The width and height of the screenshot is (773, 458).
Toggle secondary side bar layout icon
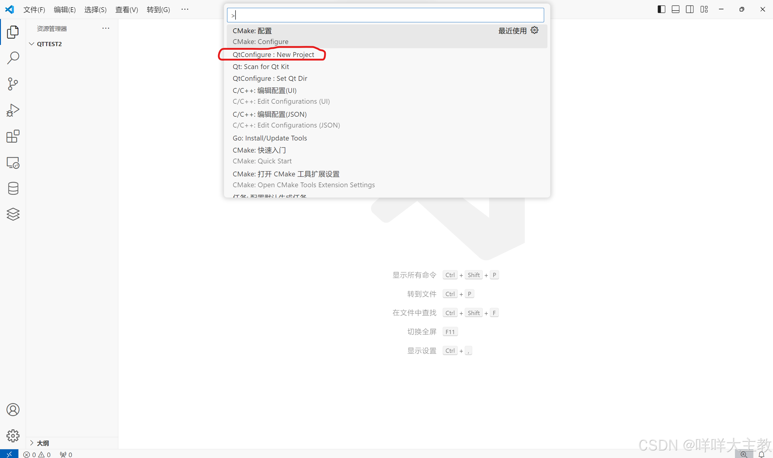(690, 9)
